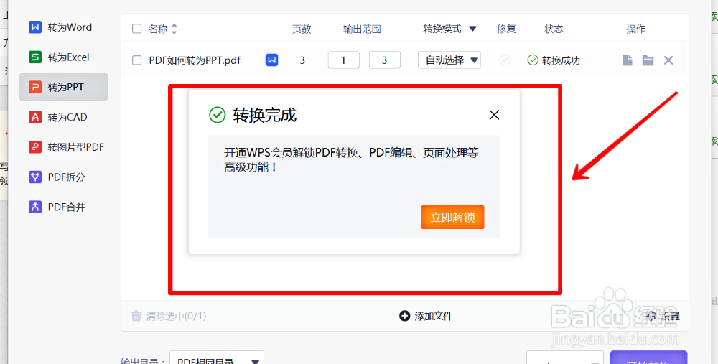Open the converted file via document icon

[628, 60]
